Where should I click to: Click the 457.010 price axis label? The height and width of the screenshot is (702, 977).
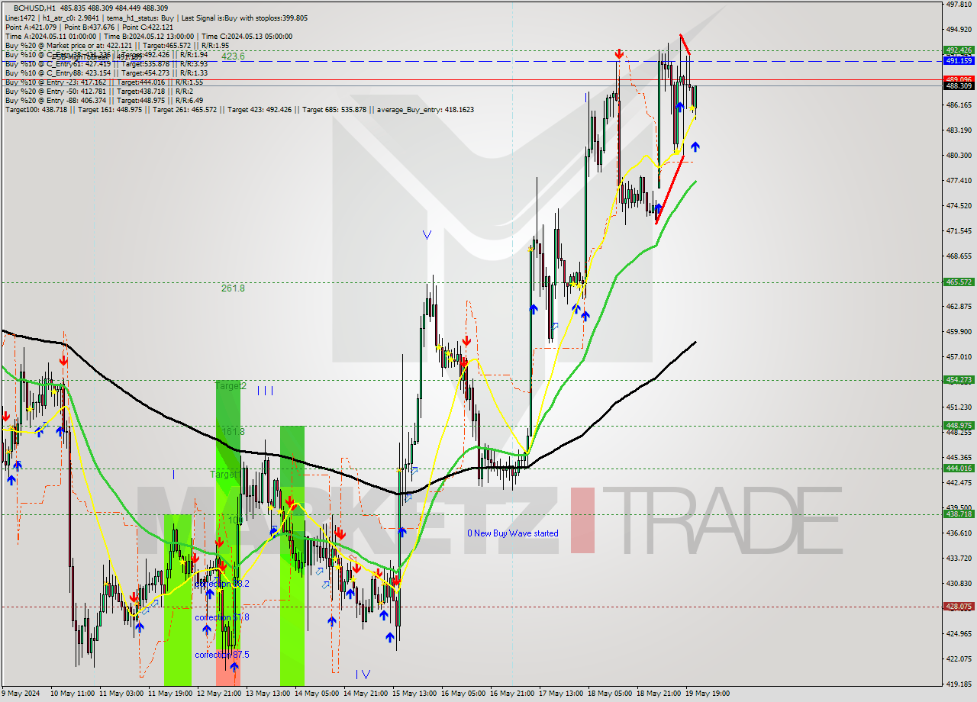[x=958, y=356]
